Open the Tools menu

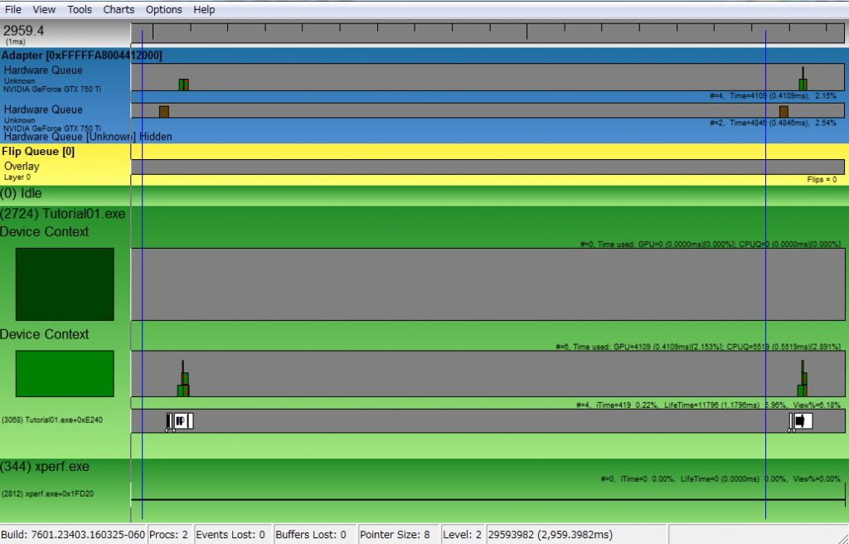click(x=80, y=10)
